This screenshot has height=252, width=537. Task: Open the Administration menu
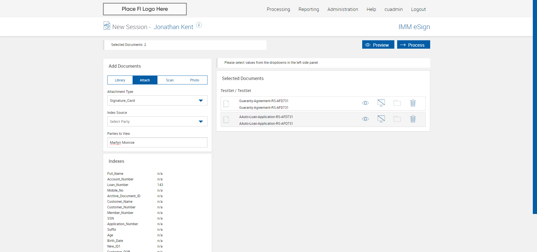[343, 9]
